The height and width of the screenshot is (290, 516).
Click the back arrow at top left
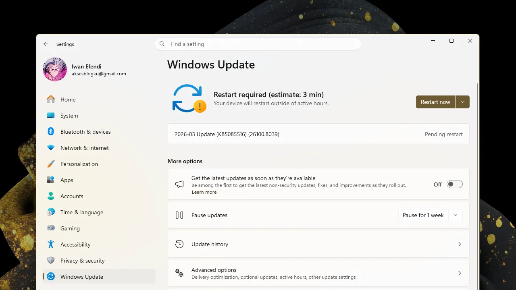46,44
